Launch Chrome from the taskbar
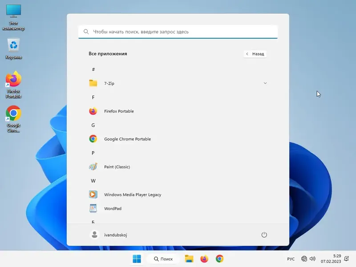This screenshot has width=356, height=267. 219,259
